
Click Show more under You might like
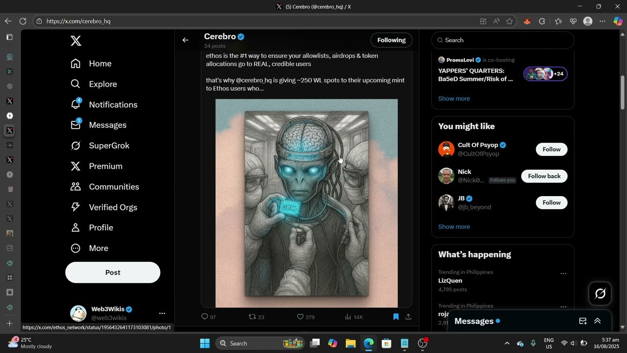(454, 227)
